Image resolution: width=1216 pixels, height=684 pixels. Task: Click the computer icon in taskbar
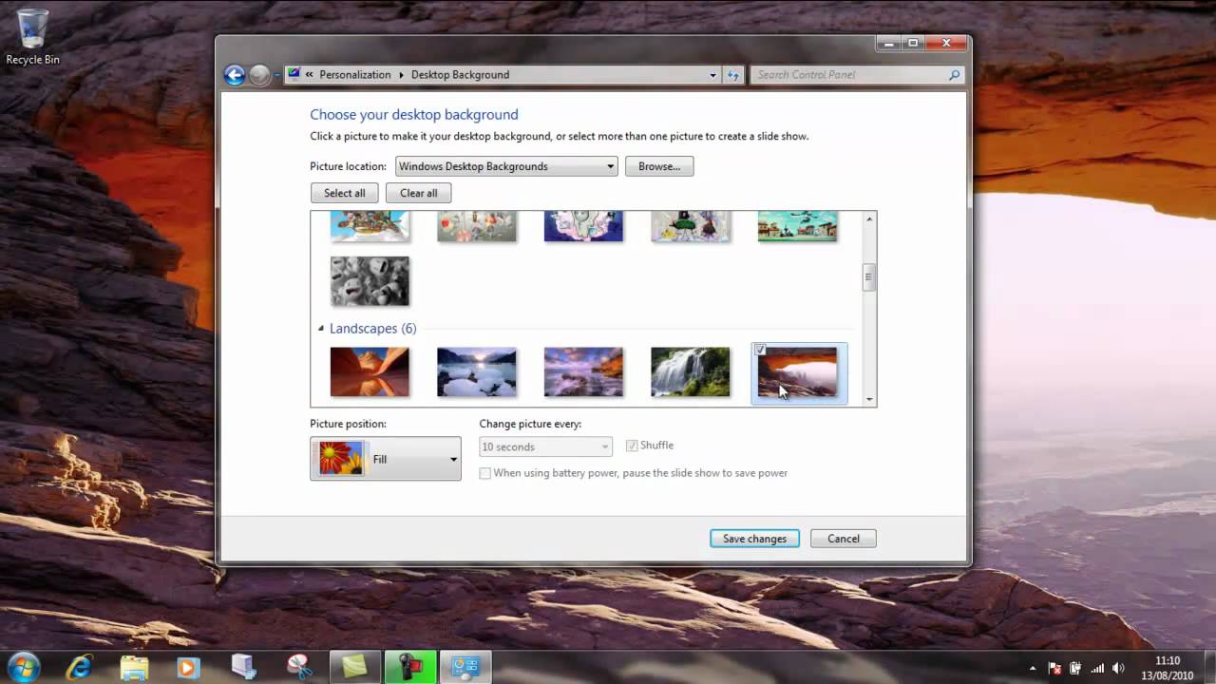click(x=244, y=667)
